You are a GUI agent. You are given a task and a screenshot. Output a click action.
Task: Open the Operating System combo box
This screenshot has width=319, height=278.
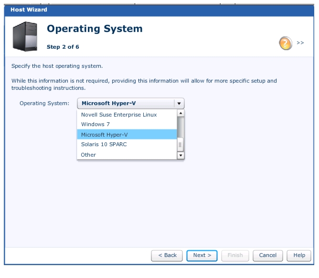pyautogui.click(x=131, y=103)
